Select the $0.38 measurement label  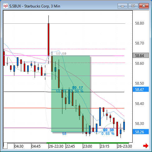coord(108,130)
